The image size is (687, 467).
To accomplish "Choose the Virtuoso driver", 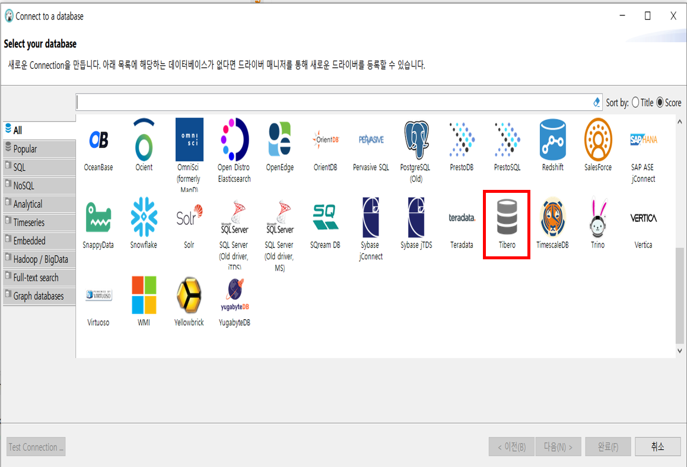I will [x=98, y=295].
